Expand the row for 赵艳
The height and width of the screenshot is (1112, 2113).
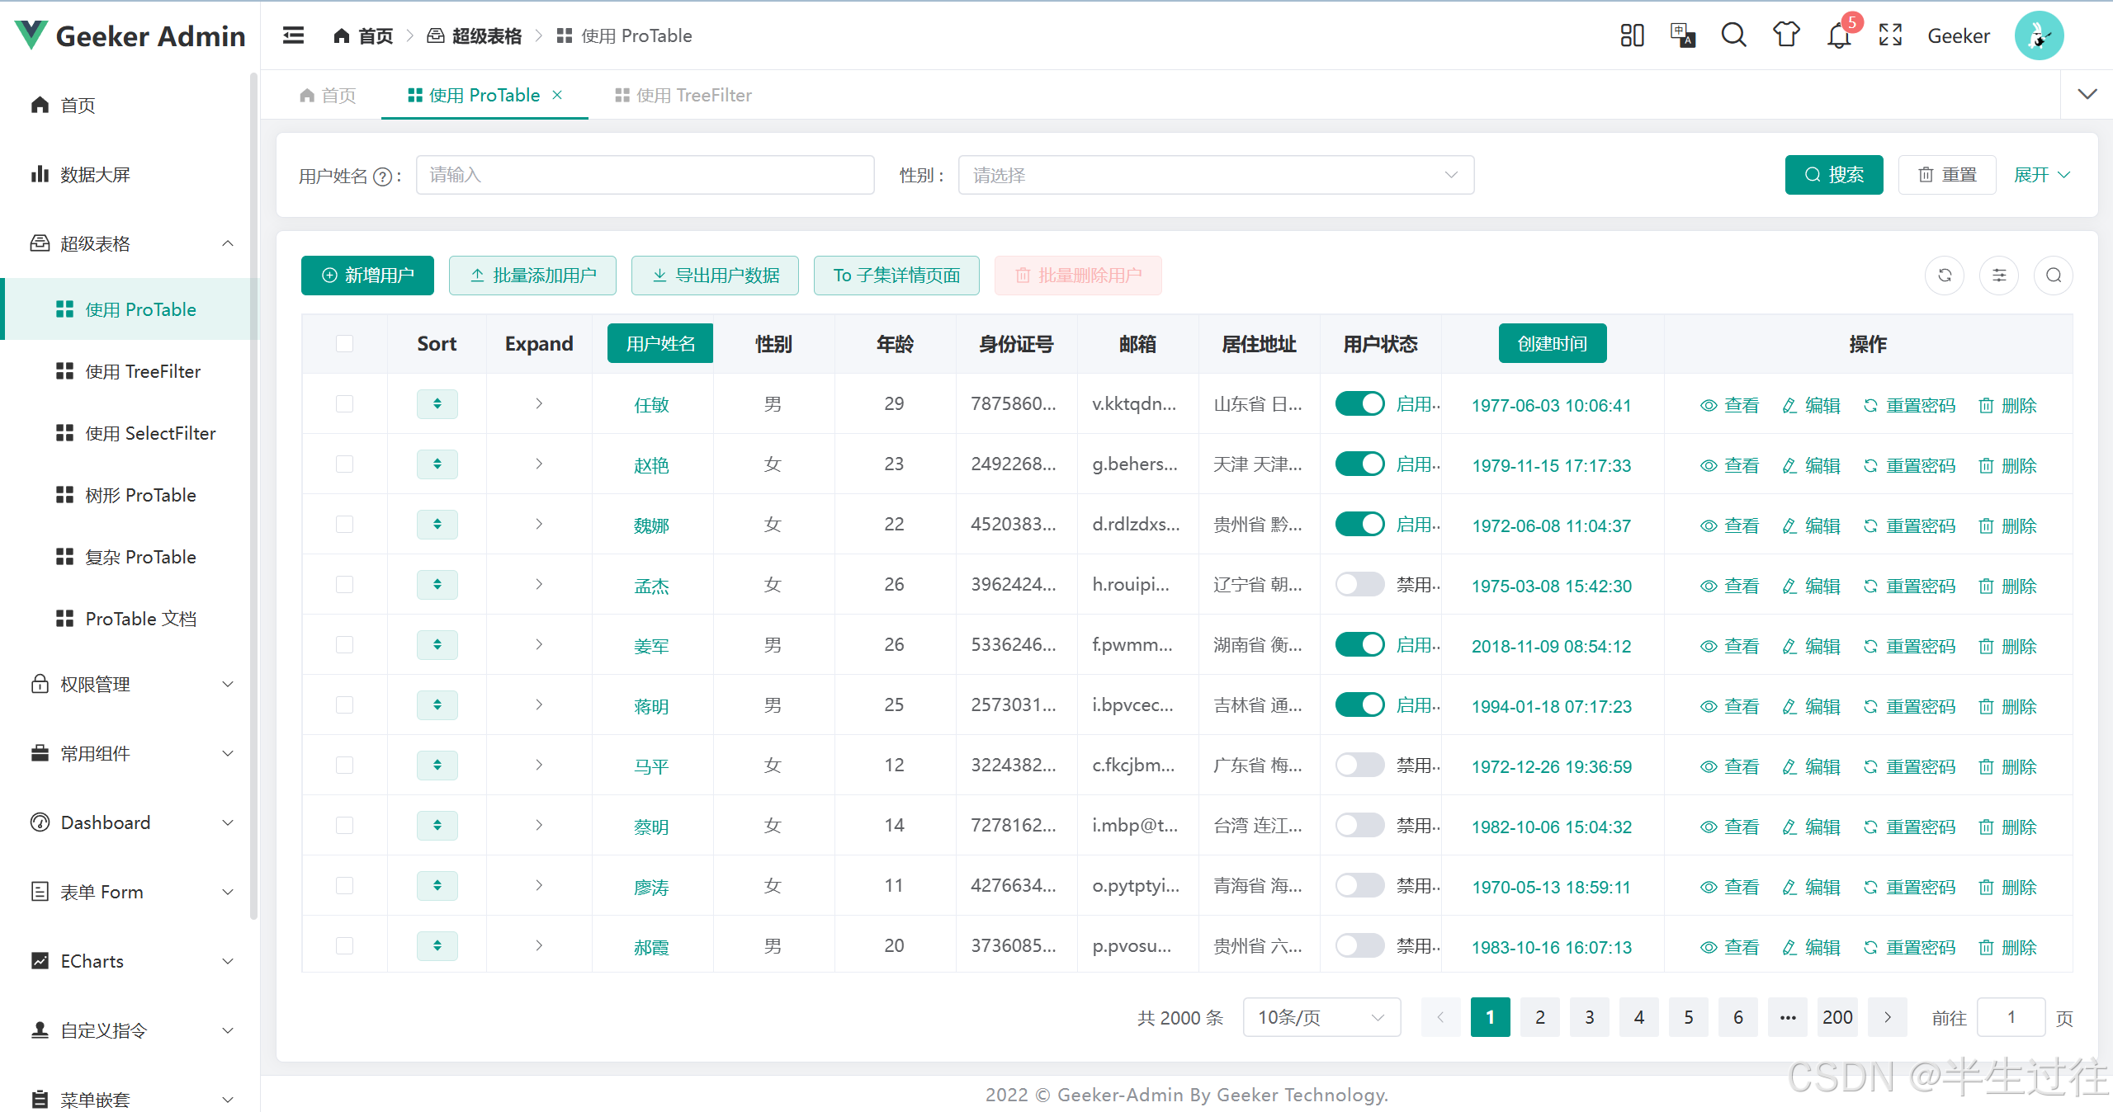point(539,464)
